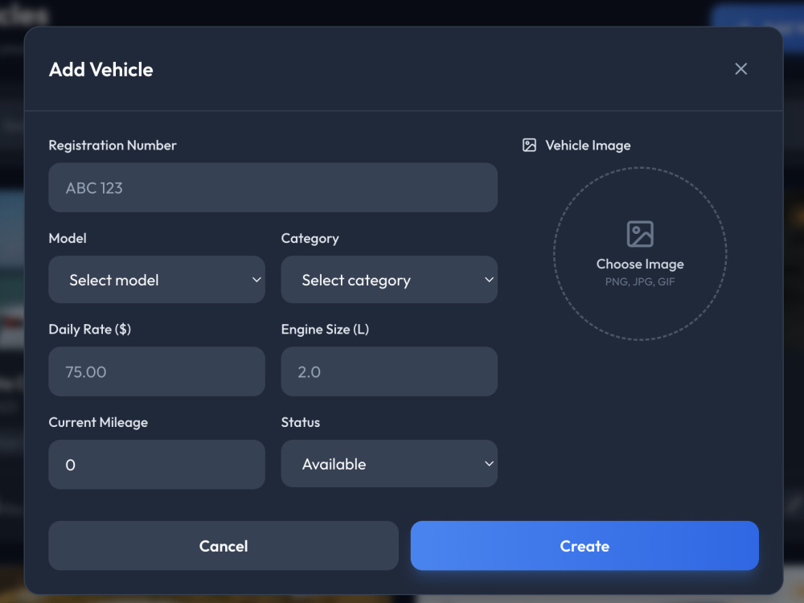Screen dimensions: 804x603
Task: Click the Registration Number input field
Action: (273, 187)
